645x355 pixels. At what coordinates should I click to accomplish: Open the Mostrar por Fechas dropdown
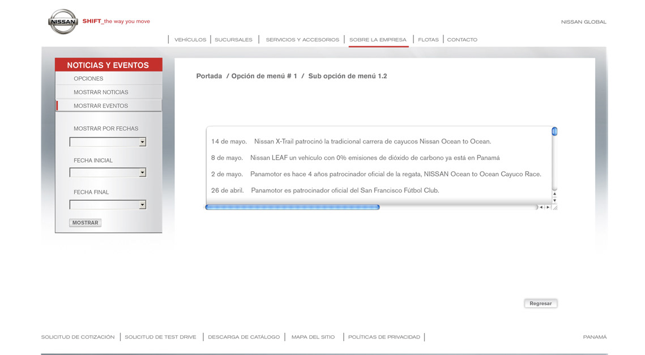coord(108,142)
